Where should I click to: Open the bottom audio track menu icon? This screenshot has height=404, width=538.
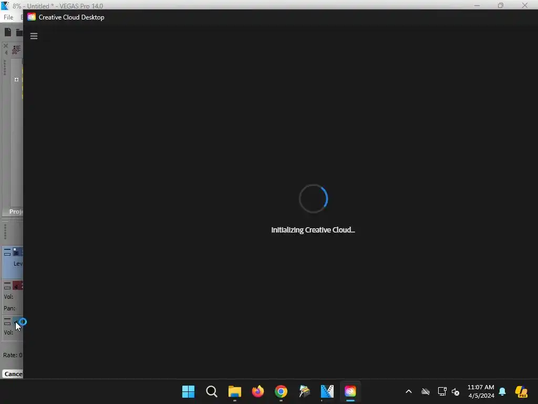tap(7, 321)
